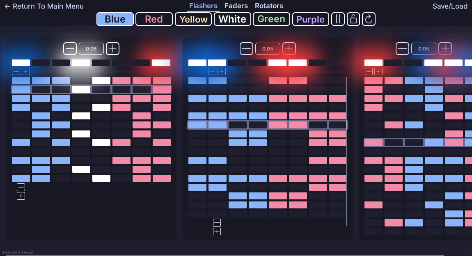The width and height of the screenshot is (472, 256).
Task: Click plus beside third panel's 0.05 speed
Action: [445, 48]
